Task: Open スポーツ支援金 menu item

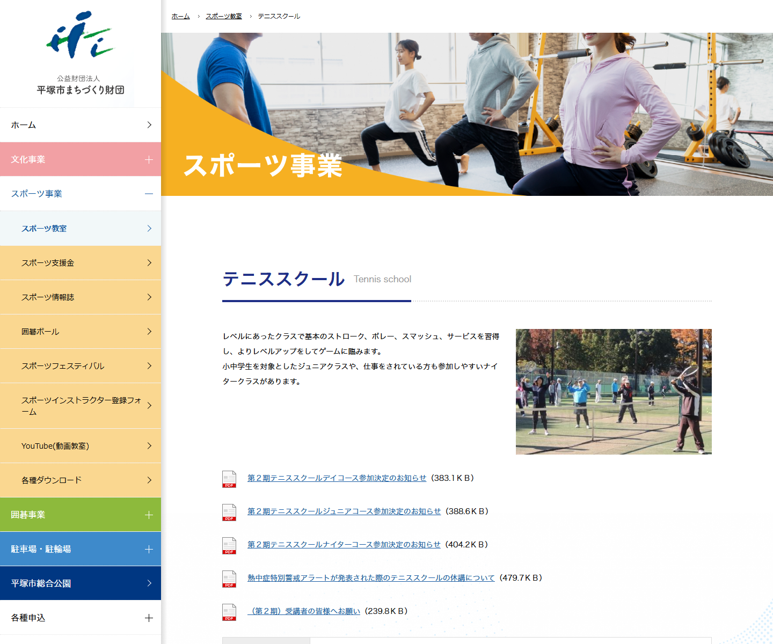Action: (81, 263)
